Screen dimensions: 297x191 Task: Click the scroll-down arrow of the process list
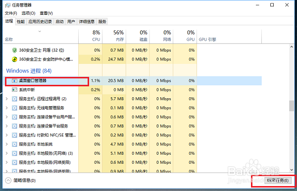coord(292,170)
